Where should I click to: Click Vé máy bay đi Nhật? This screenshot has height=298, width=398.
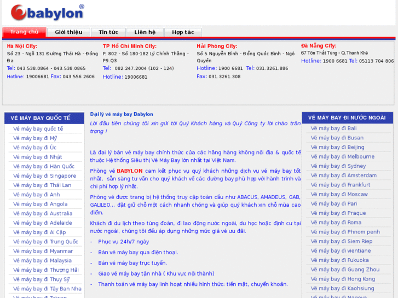[38, 157]
